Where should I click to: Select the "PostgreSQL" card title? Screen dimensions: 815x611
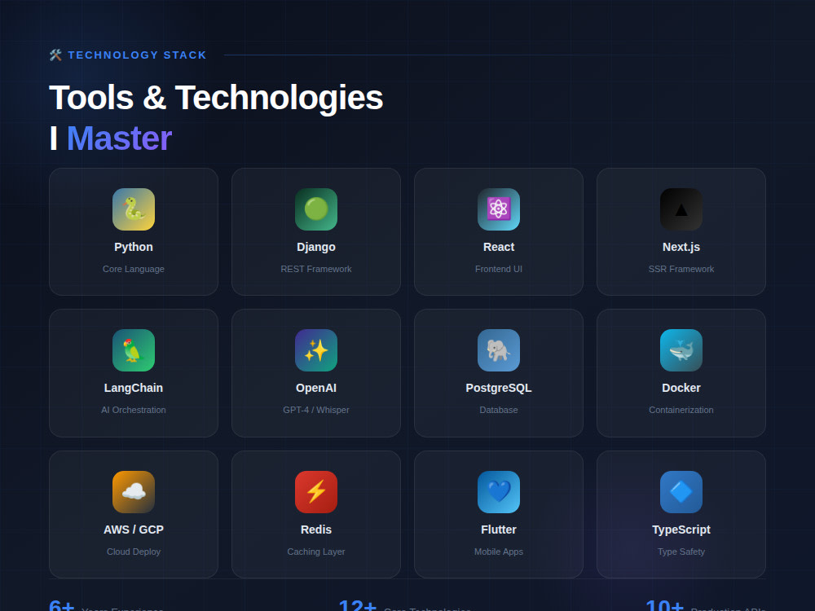pos(499,388)
